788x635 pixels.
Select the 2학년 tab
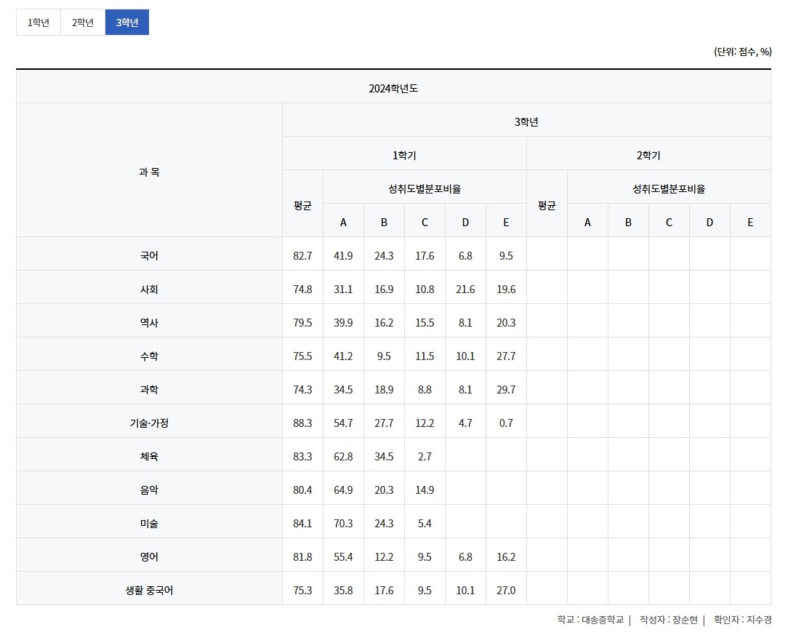83,23
